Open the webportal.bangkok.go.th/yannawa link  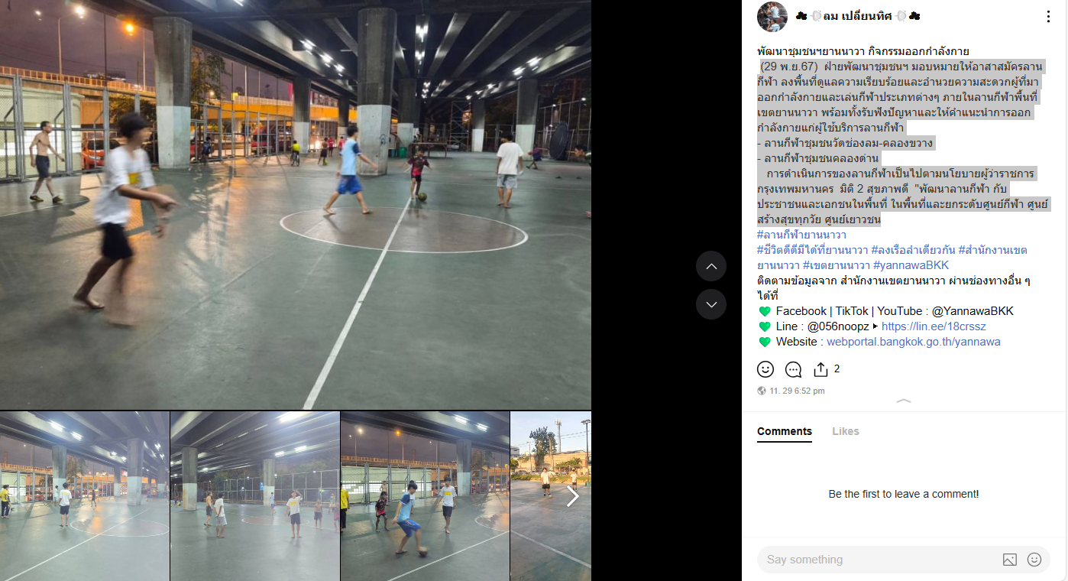(914, 342)
